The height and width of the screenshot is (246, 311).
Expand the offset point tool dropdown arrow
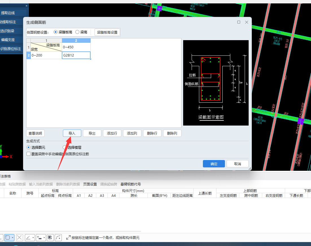pos(44,238)
